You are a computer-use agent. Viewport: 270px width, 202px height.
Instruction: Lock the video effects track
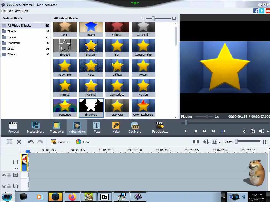(9, 175)
